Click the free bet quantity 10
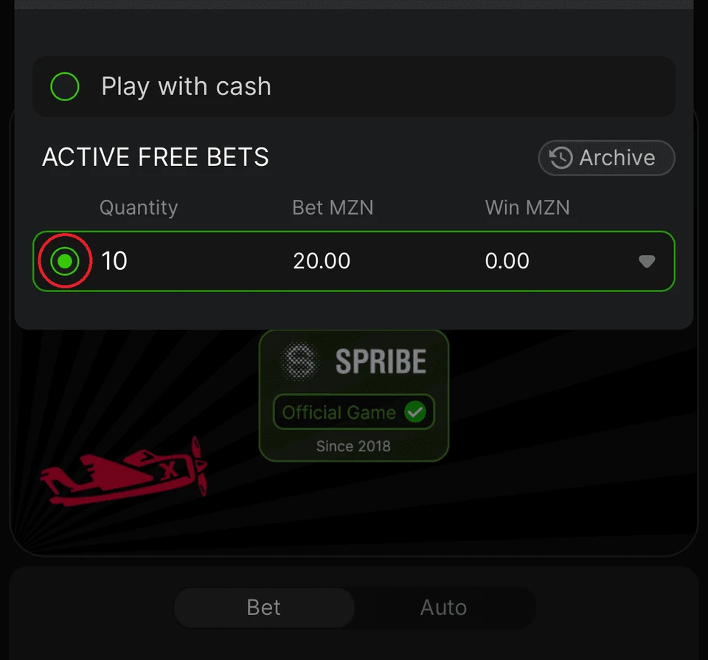708x660 pixels. click(x=114, y=261)
